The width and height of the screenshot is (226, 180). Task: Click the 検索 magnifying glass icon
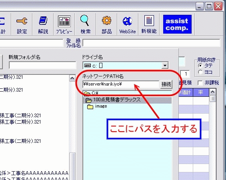coord(85,24)
